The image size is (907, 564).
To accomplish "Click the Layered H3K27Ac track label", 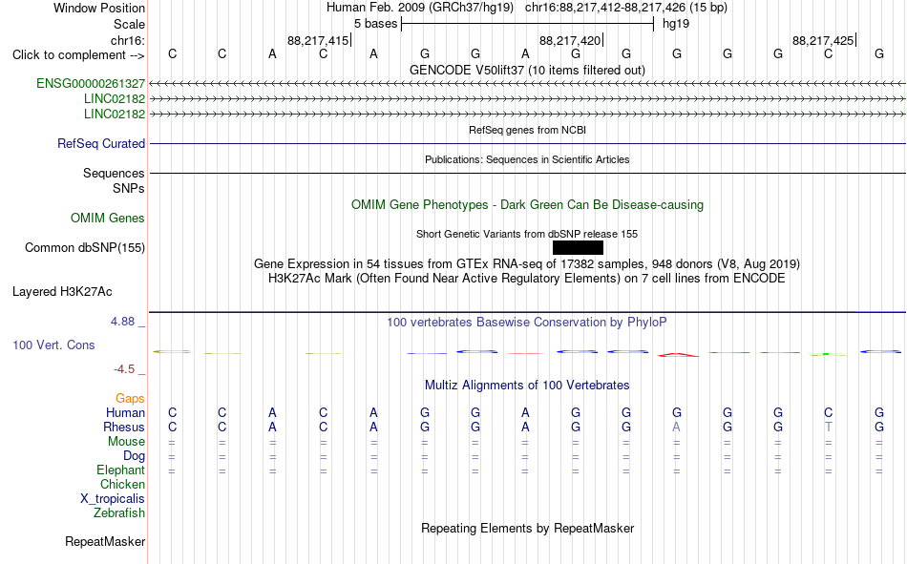I will [62, 292].
